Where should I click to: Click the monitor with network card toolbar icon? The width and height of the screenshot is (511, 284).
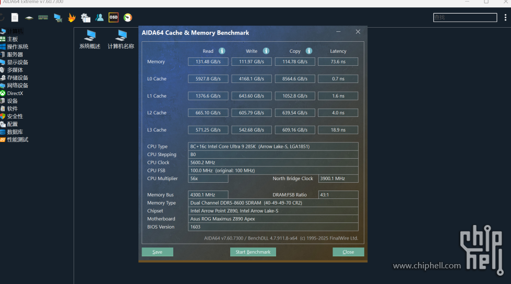(x=58, y=18)
